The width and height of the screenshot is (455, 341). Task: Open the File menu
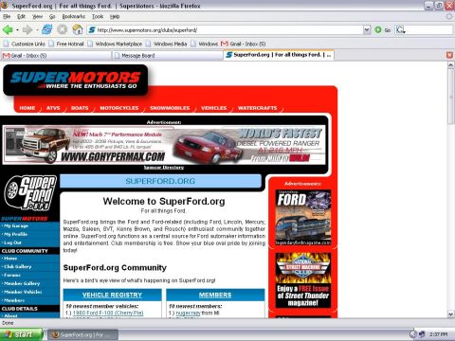[x=7, y=16]
